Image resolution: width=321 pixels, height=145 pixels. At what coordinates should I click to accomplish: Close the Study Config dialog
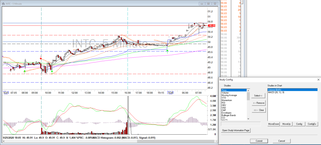(x=318, y=79)
